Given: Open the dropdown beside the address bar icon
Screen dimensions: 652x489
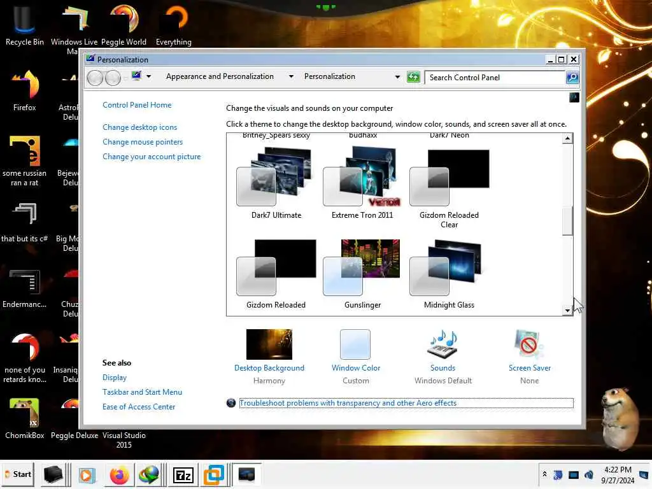Looking at the screenshot, I should coord(148,76).
